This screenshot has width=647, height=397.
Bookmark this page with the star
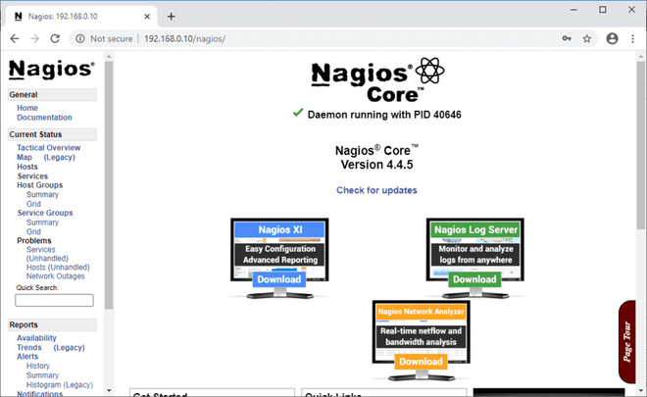pyautogui.click(x=587, y=39)
